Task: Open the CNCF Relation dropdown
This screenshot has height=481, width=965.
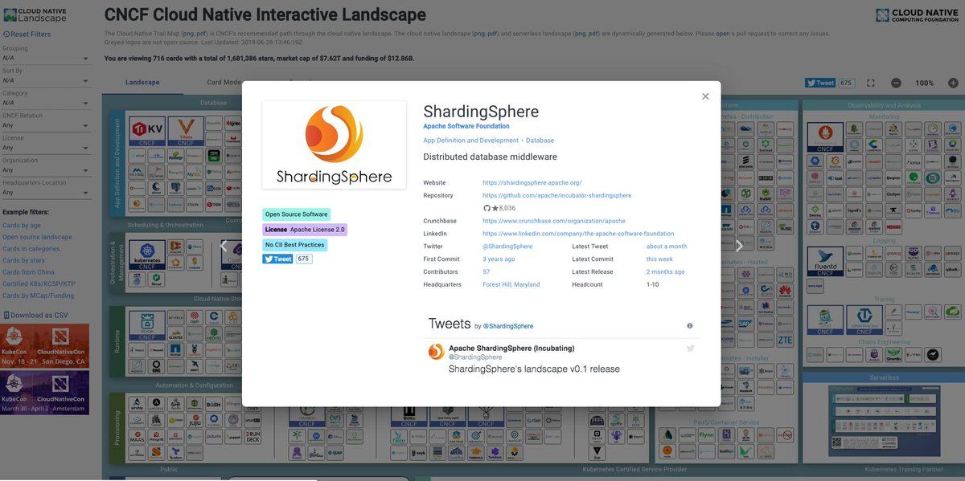Action: click(x=47, y=125)
